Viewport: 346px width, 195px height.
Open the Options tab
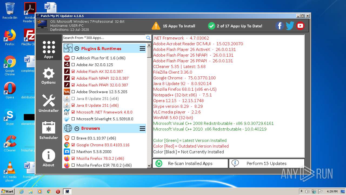pyautogui.click(x=49, y=76)
